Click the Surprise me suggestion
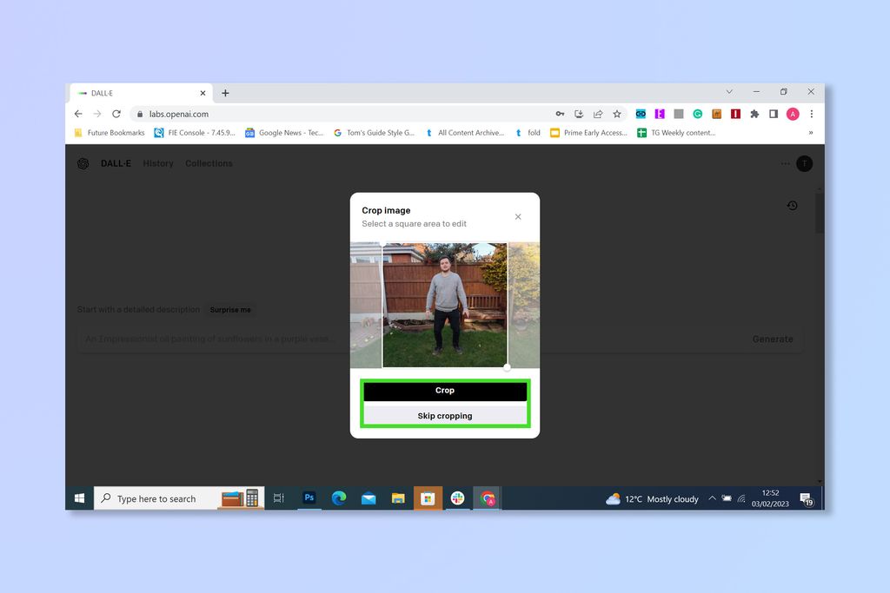The image size is (890, 593). click(230, 309)
